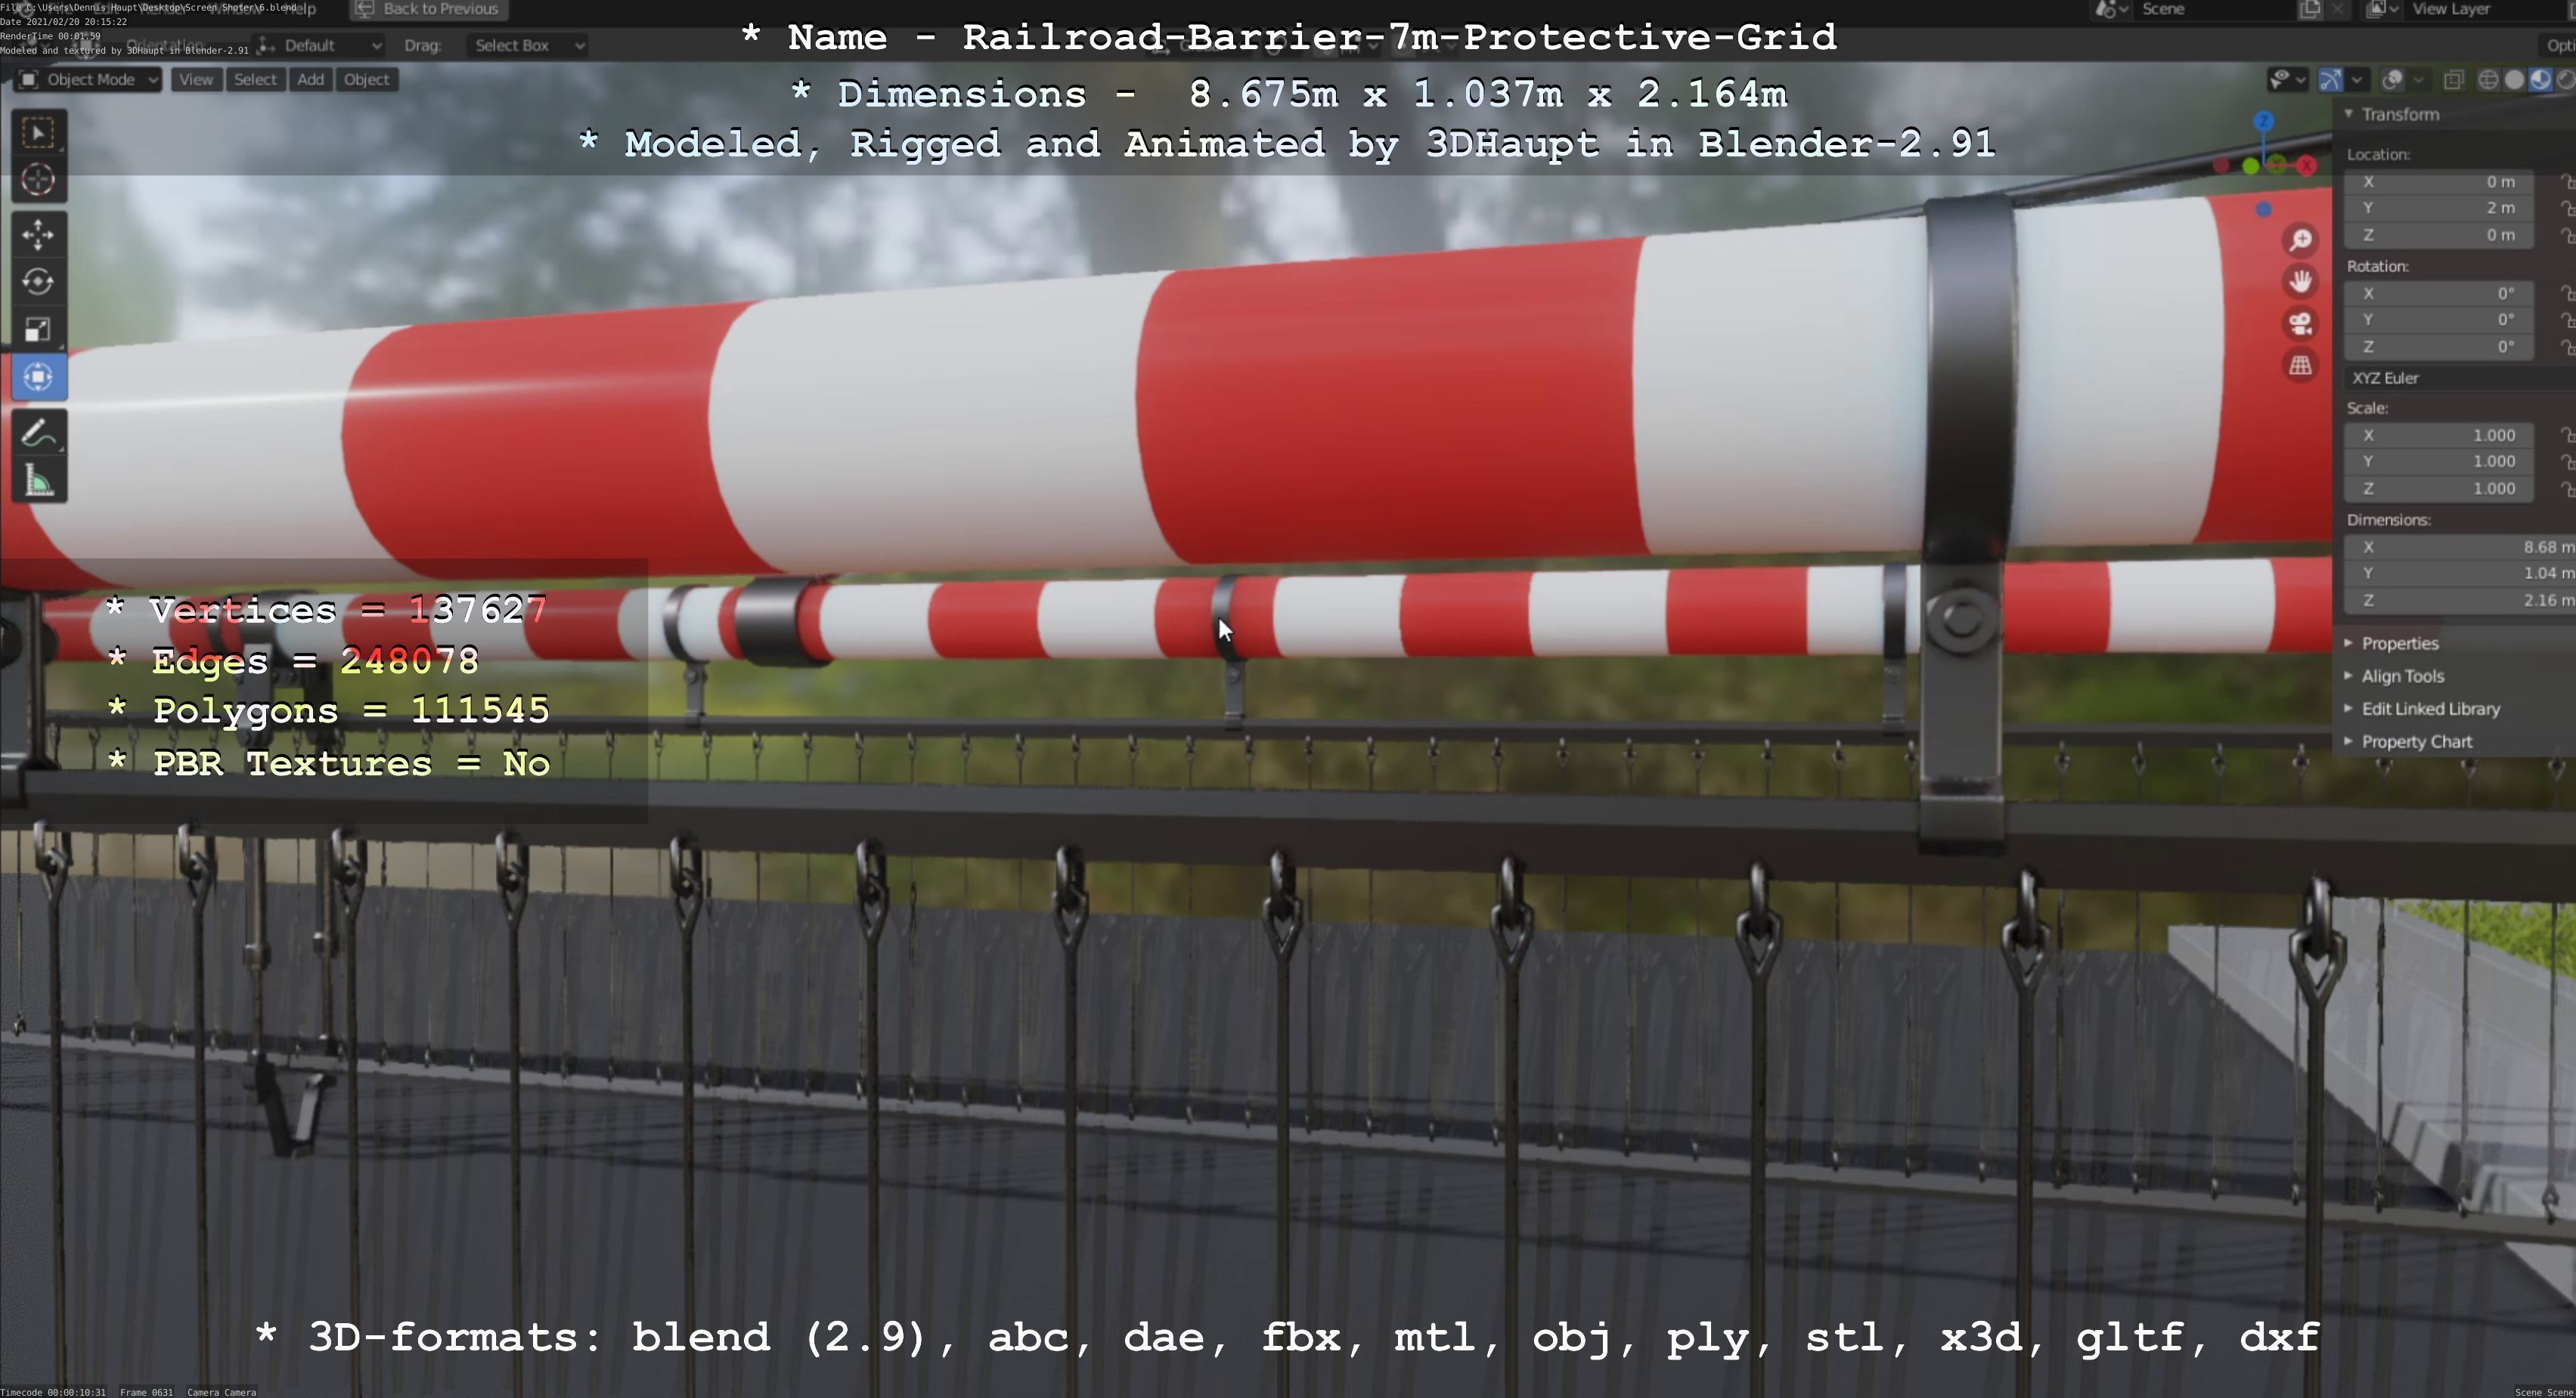Open the Add menu
2576x1398 pixels.
click(311, 80)
